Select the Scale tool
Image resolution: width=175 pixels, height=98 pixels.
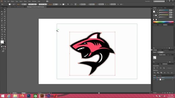coord(5,23)
